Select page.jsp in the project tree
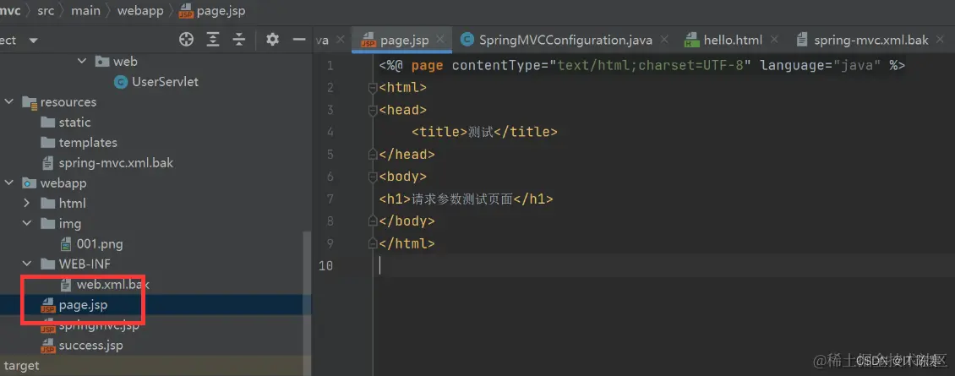 (x=83, y=305)
